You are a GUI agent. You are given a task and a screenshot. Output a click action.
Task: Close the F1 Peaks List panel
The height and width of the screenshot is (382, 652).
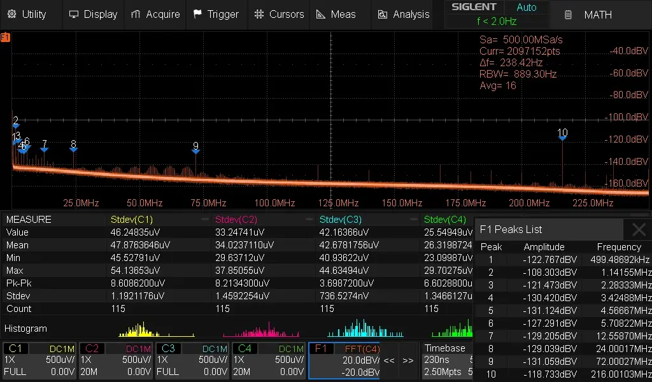click(638, 230)
